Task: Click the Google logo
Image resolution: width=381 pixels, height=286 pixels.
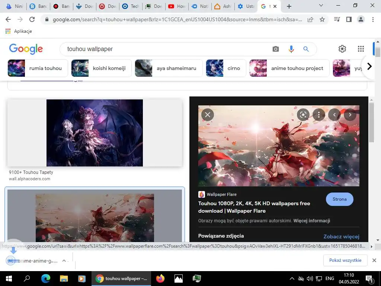Action: (x=26, y=49)
